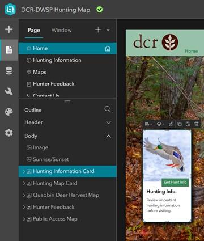Viewport: 204px width, 241px height.
Task: Expand the Hunting Map Card node
Action: (x=24, y=183)
